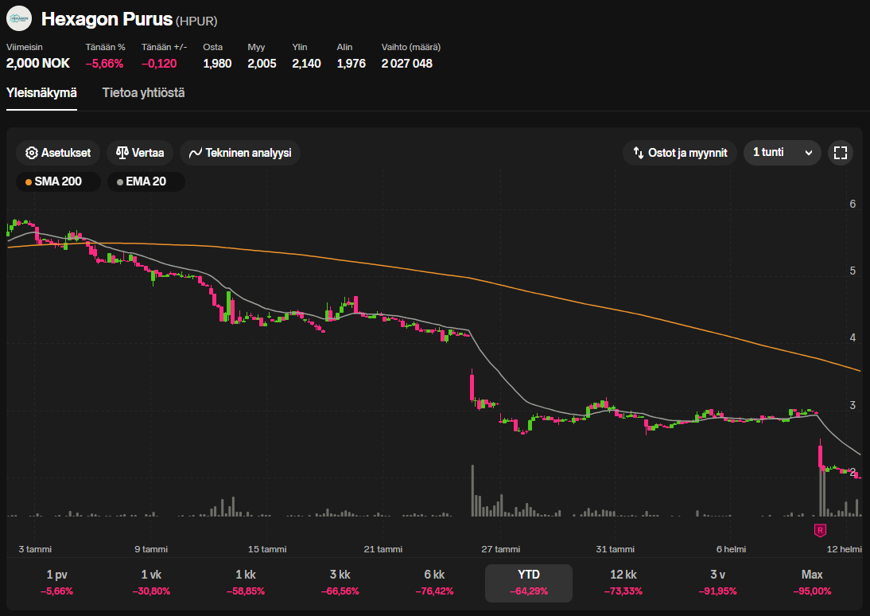Select the 1 kk time range
Viewport: 870px width, 616px height.
click(x=245, y=583)
